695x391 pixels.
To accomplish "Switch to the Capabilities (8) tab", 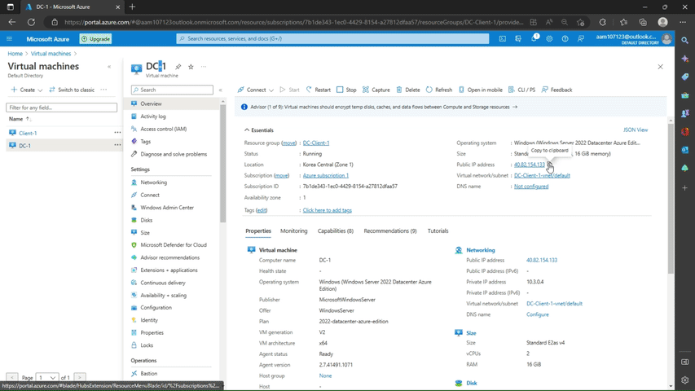I will click(336, 231).
